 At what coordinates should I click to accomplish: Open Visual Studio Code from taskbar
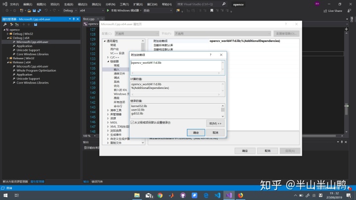217,195
